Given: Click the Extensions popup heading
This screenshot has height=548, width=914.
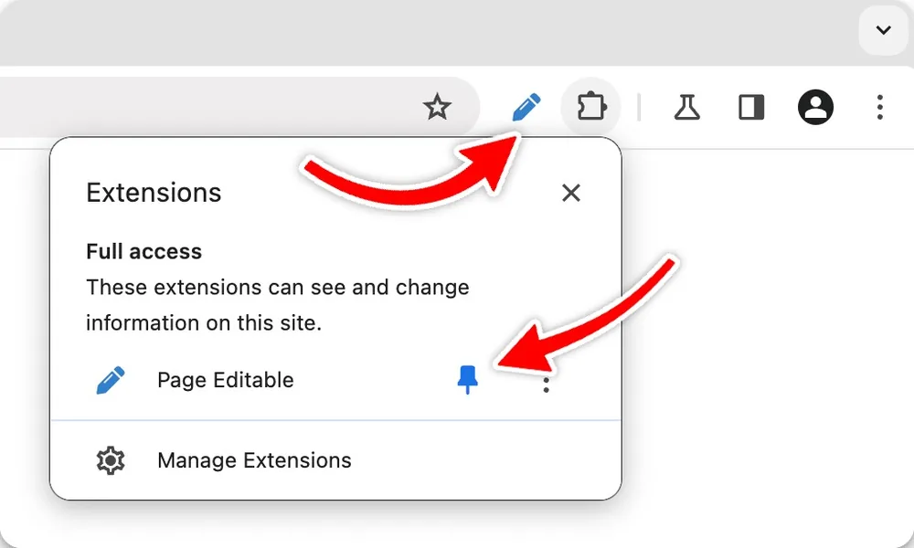Looking at the screenshot, I should click(154, 193).
